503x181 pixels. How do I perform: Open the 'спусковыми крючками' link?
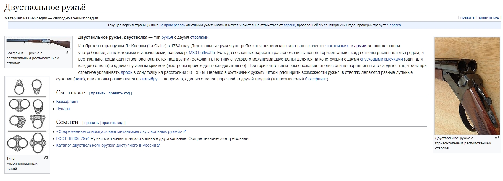coord(381,59)
